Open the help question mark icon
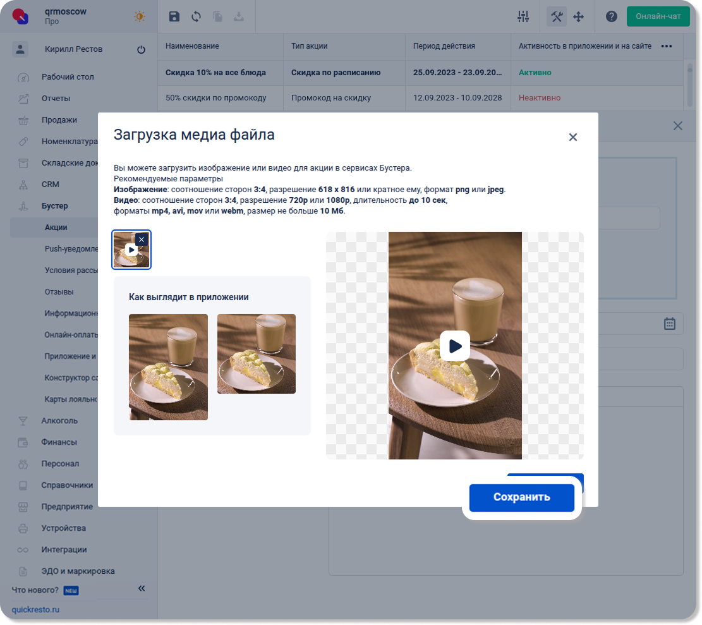This screenshot has width=702, height=625. point(611,17)
